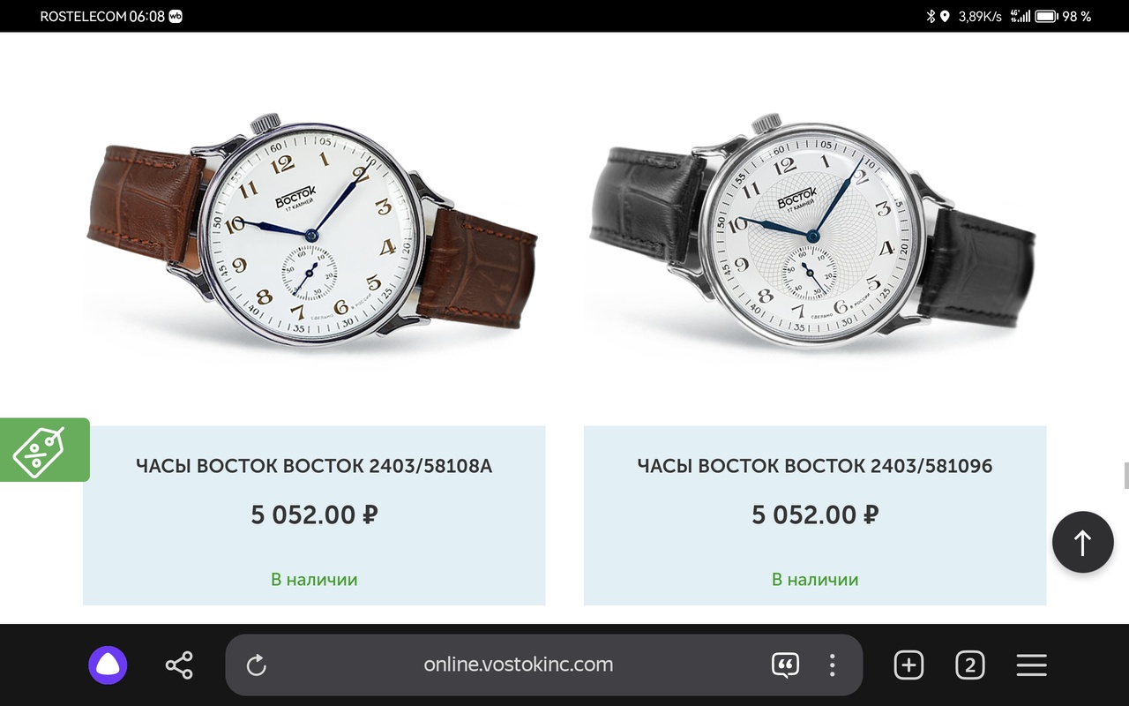Tap the share icon
Screen dimensions: 1129x706
click(x=179, y=665)
